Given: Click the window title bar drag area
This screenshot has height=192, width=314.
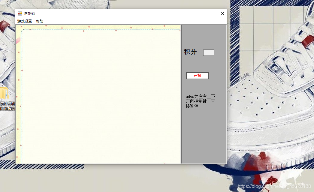Looking at the screenshot, I should pos(120,13).
